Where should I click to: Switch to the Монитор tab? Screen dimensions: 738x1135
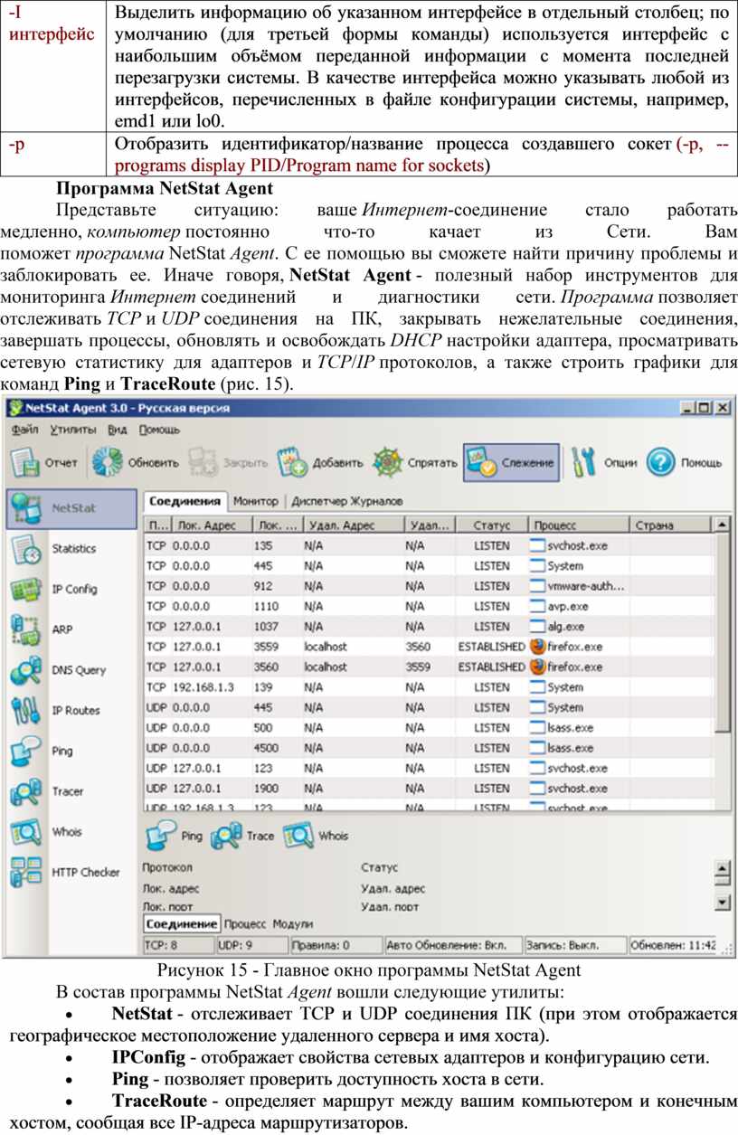(x=256, y=500)
